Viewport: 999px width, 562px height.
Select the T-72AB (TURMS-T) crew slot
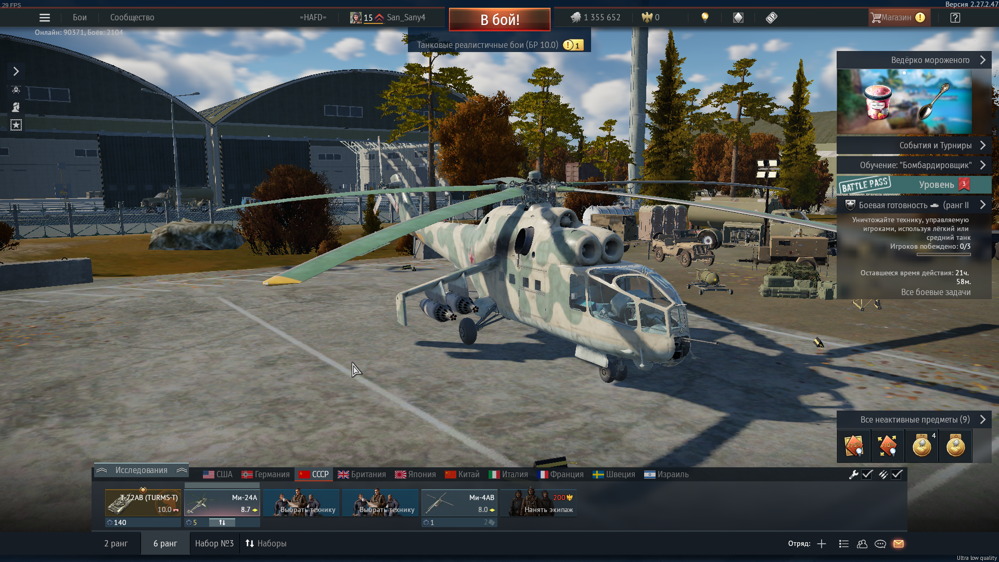(x=143, y=503)
